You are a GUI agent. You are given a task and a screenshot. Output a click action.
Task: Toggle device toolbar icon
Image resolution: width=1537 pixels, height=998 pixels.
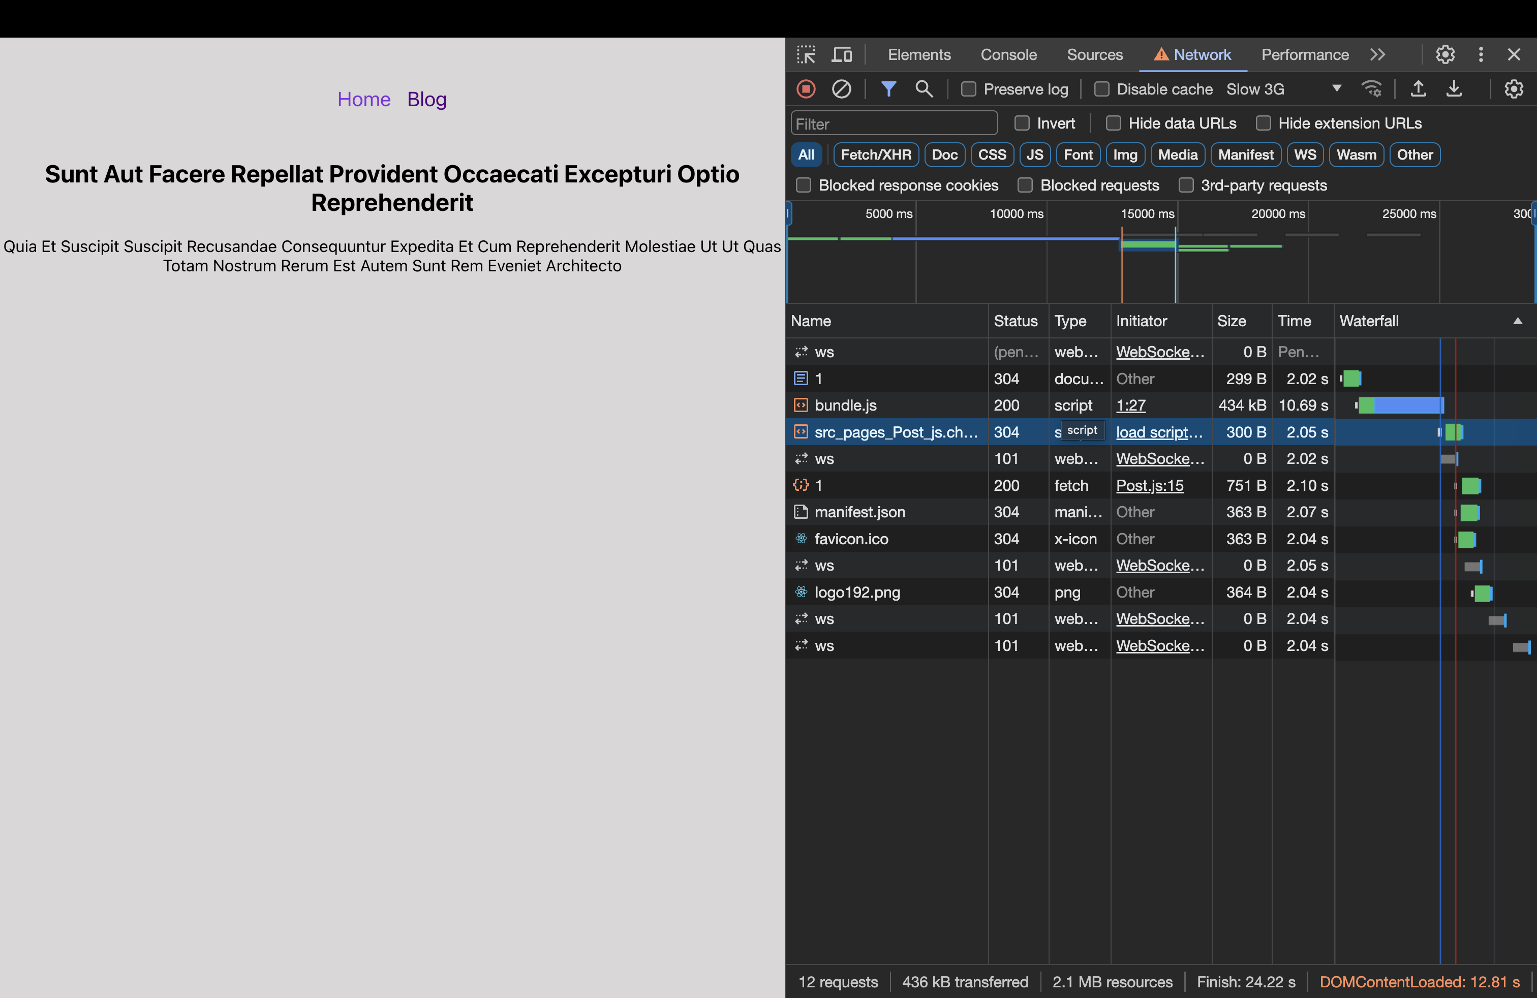click(842, 55)
